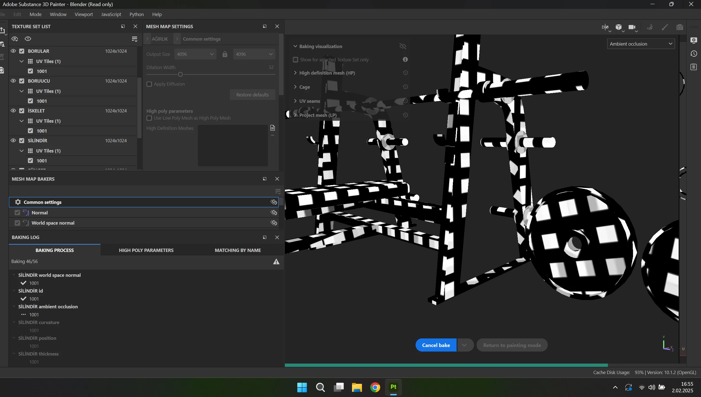Click link icon next to Normal baker

(x=274, y=212)
